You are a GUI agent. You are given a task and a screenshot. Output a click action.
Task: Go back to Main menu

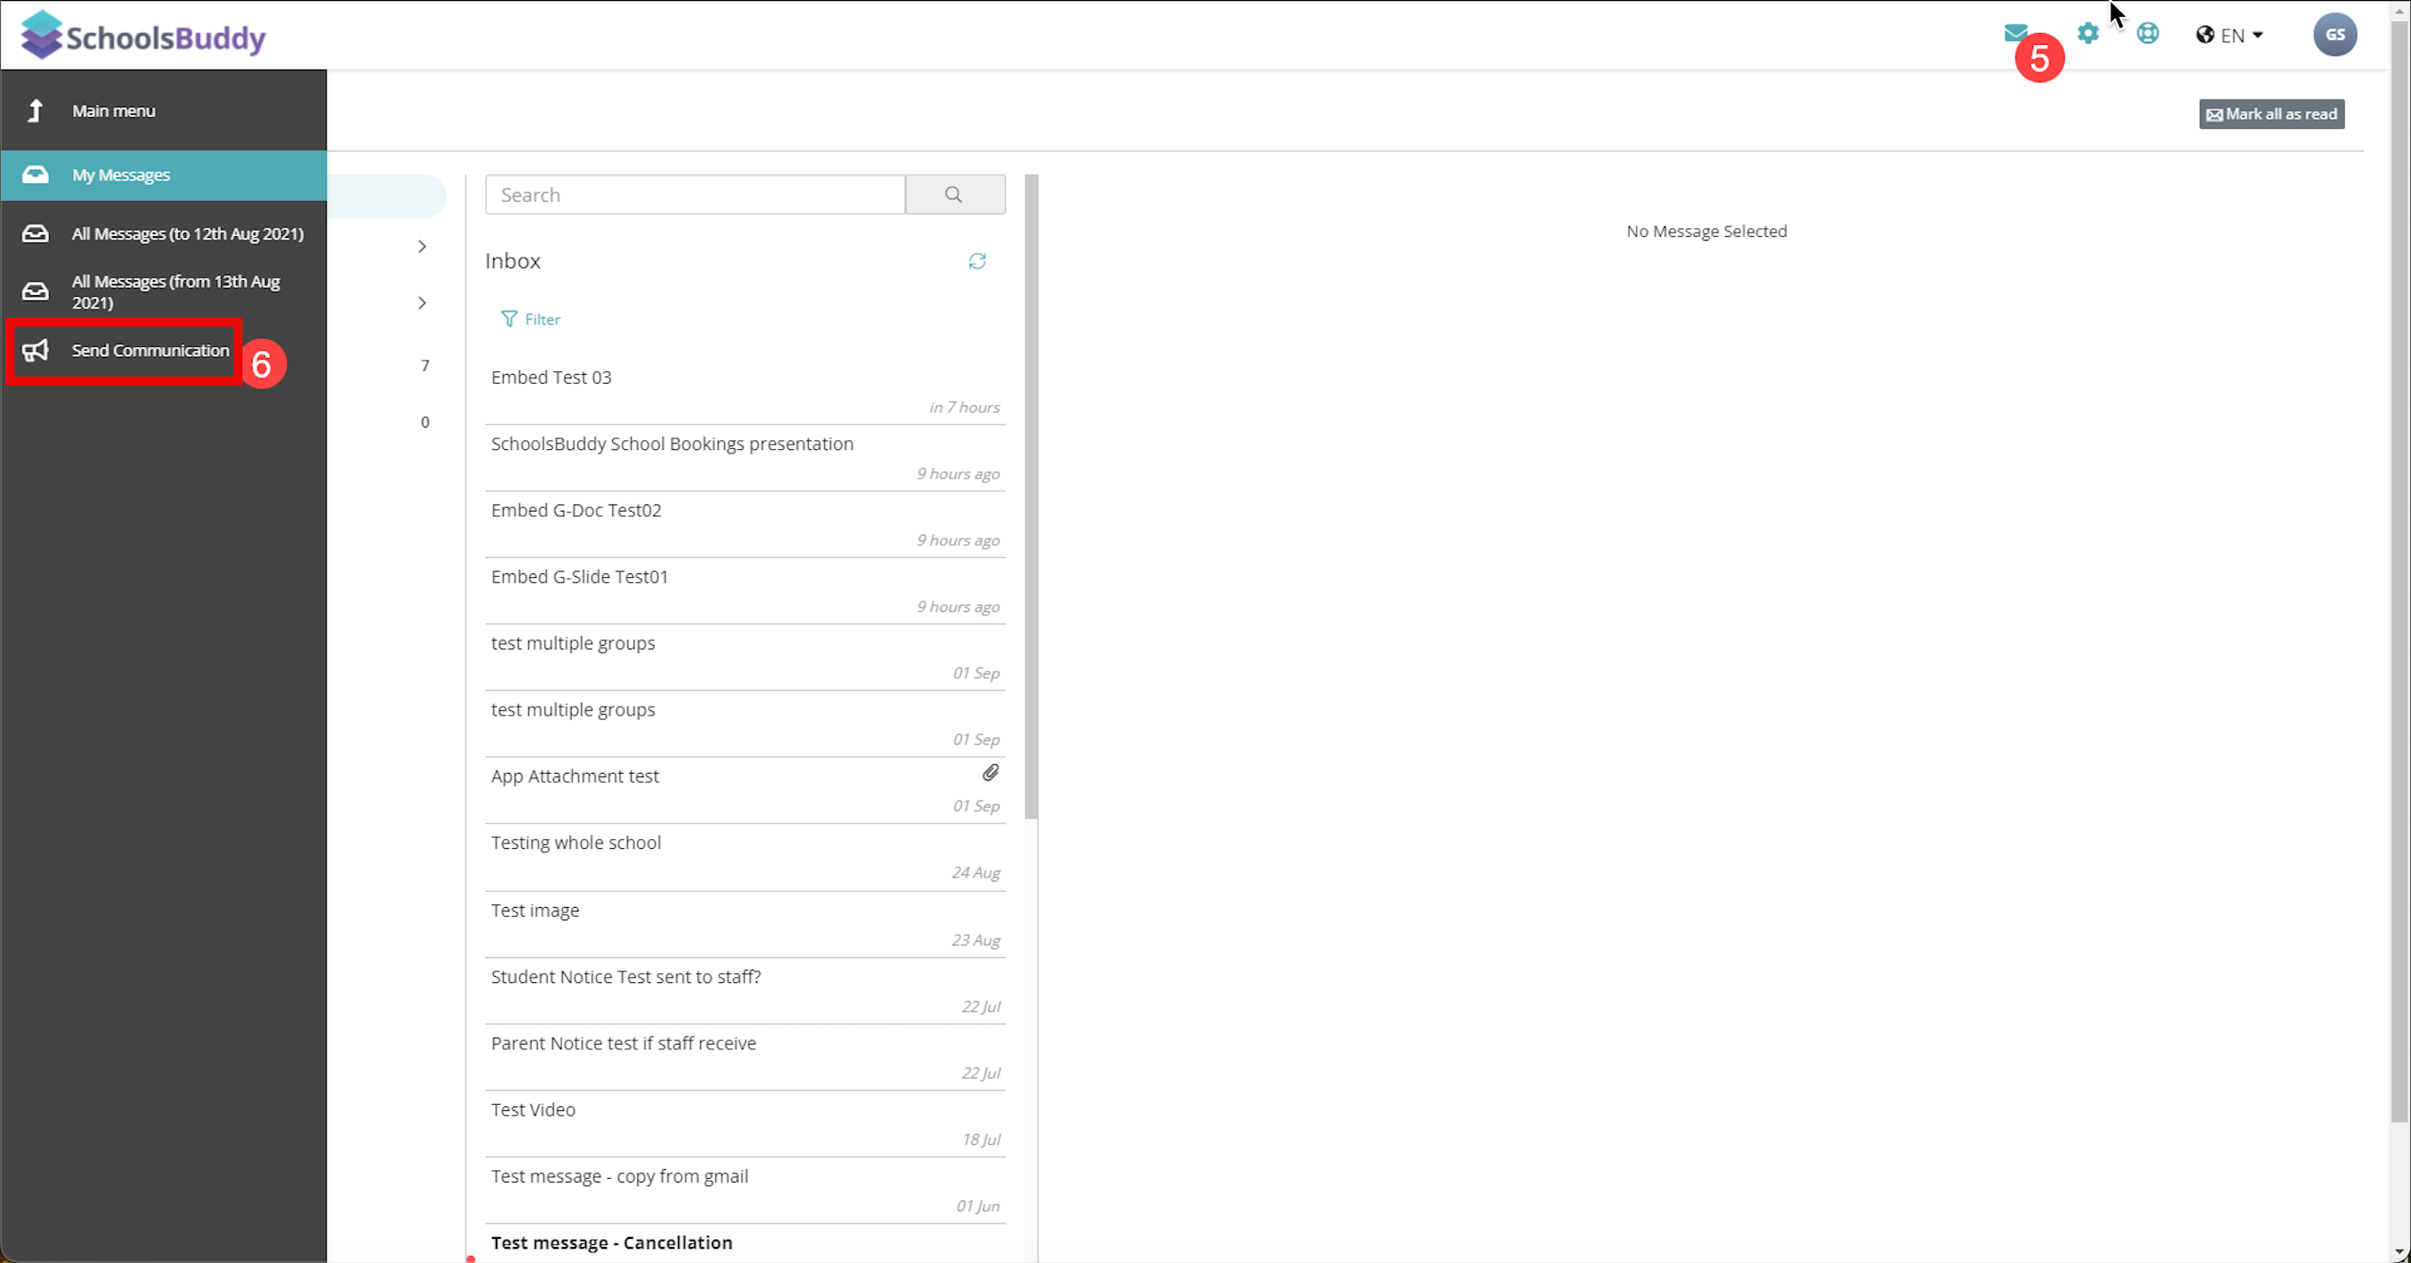point(114,110)
